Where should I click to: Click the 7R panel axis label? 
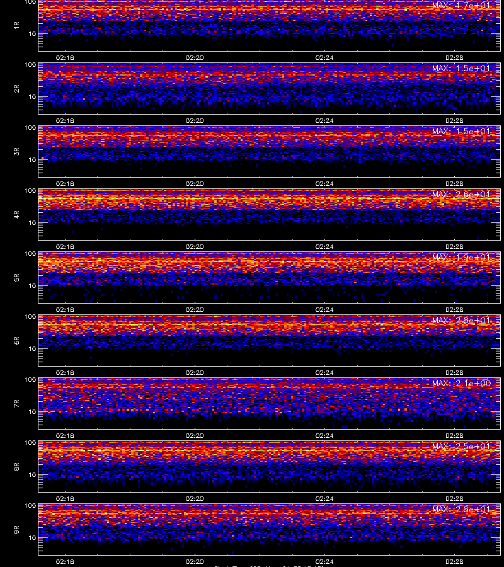click(x=16, y=404)
